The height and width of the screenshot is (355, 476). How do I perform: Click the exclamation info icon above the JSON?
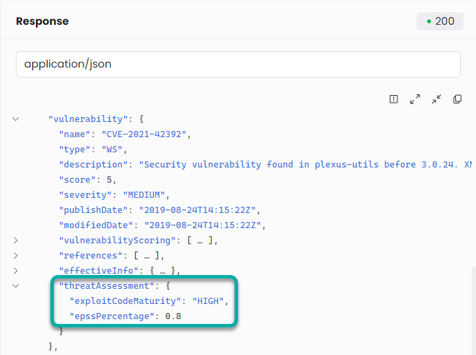pos(393,99)
